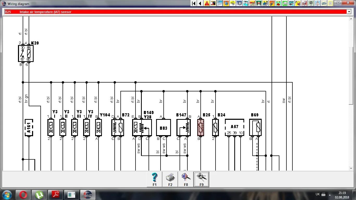Open the triangle ABS toolbar icon
This screenshot has height=200, width=356.
pos(317,3)
